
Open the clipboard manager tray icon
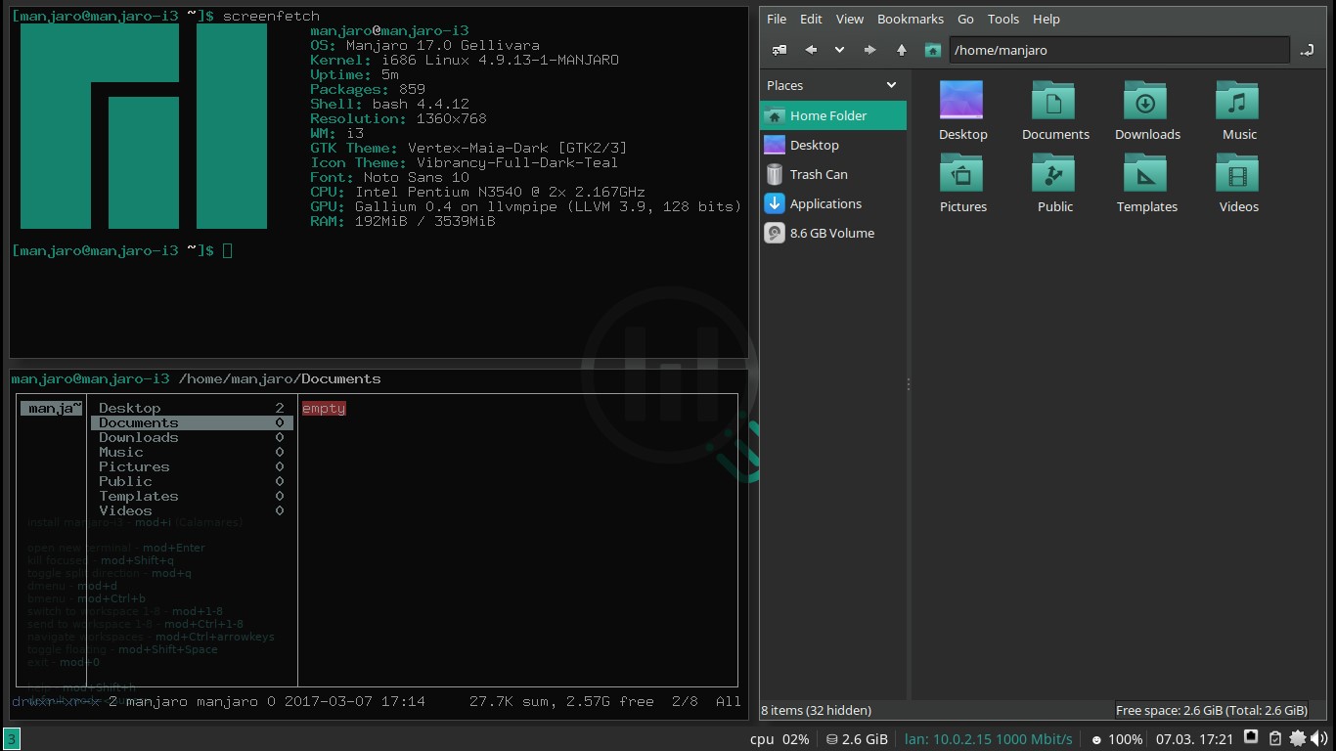(x=1275, y=738)
